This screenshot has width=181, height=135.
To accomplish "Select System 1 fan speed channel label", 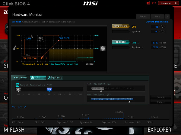I will (137, 47).
